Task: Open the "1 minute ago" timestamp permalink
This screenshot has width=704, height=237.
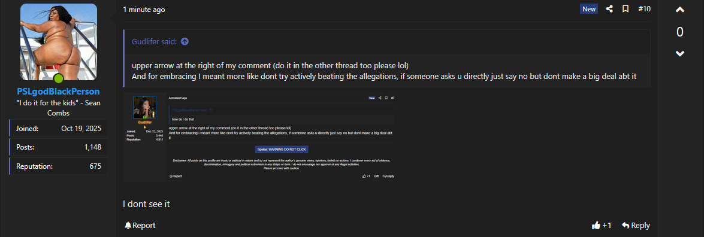Action: (144, 10)
